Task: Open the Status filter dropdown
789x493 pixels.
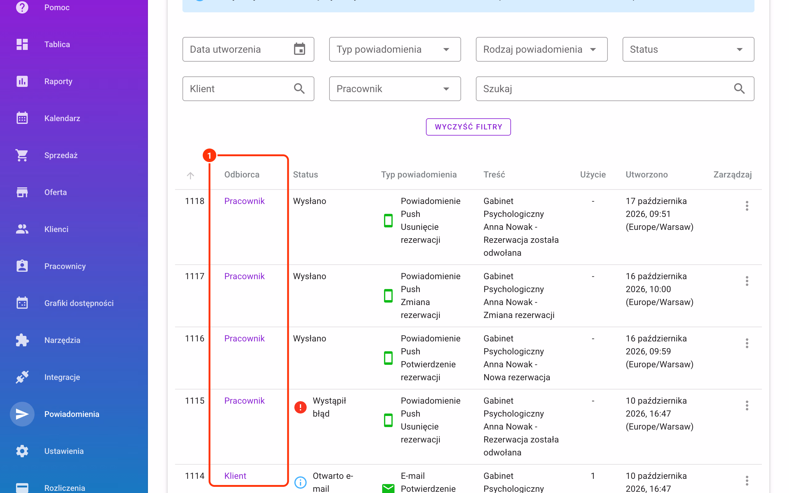Action: (x=688, y=49)
